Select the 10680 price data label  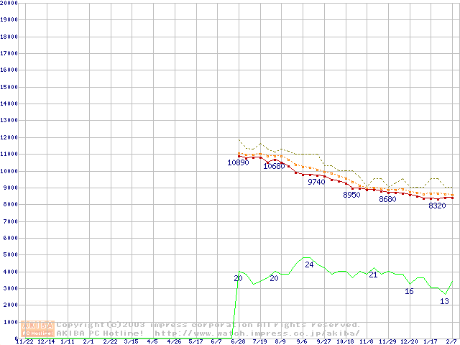click(274, 167)
